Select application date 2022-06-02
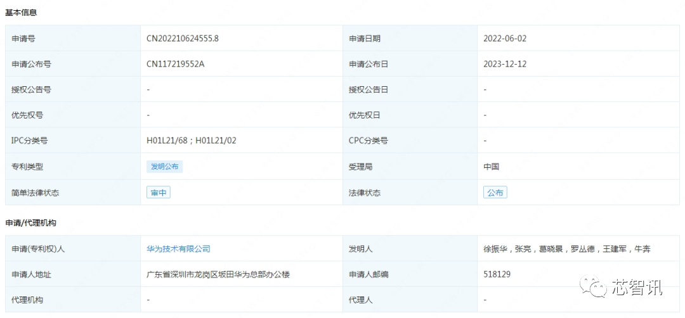 coord(505,38)
